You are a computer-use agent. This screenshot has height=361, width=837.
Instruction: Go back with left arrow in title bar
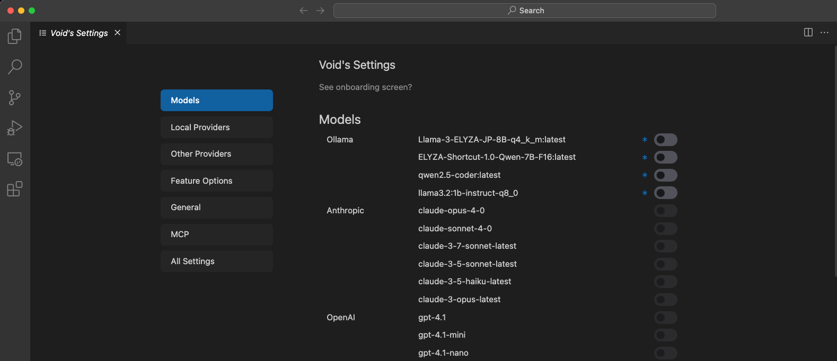(303, 11)
